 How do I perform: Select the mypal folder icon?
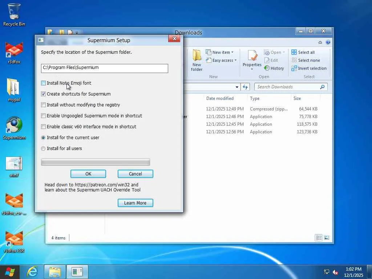tap(14, 90)
